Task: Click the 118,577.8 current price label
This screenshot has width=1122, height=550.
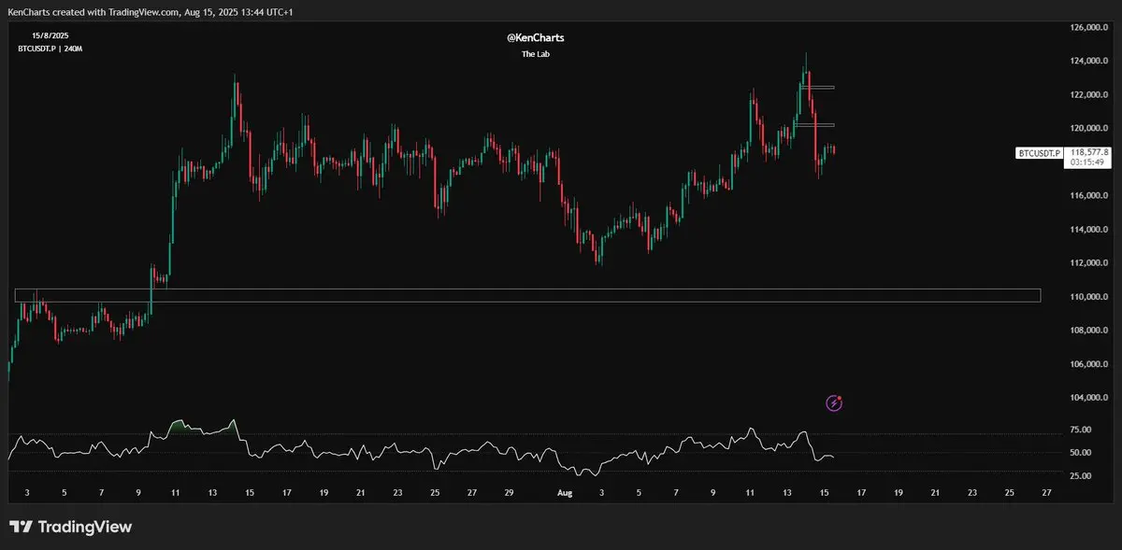Action: [x=1089, y=152]
